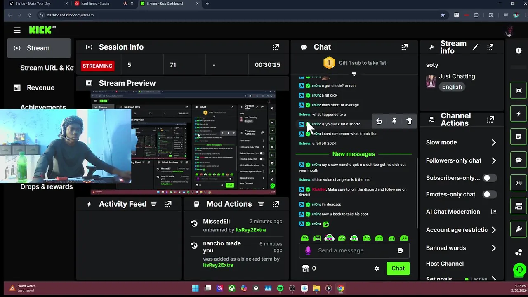Open the green support headset button
Image resolution: width=528 pixels, height=297 pixels.
(519, 271)
